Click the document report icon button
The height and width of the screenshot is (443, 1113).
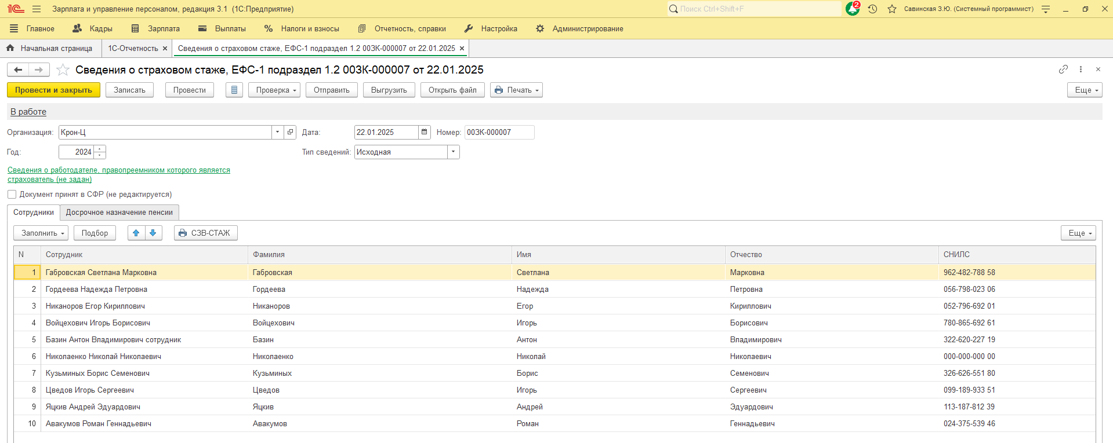234,90
